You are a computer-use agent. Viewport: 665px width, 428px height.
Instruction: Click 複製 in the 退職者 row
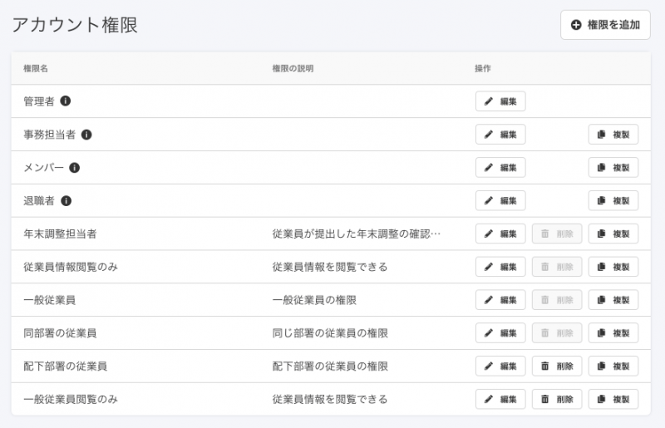click(613, 201)
